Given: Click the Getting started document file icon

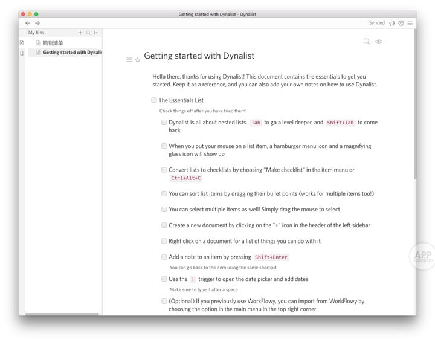Looking at the screenshot, I should (39, 52).
